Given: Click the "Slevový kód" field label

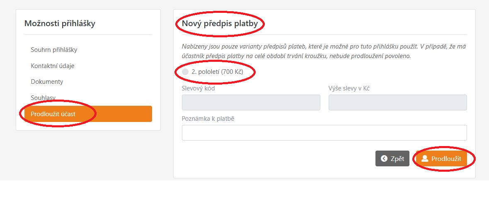Looking at the screenshot, I should [199, 88].
